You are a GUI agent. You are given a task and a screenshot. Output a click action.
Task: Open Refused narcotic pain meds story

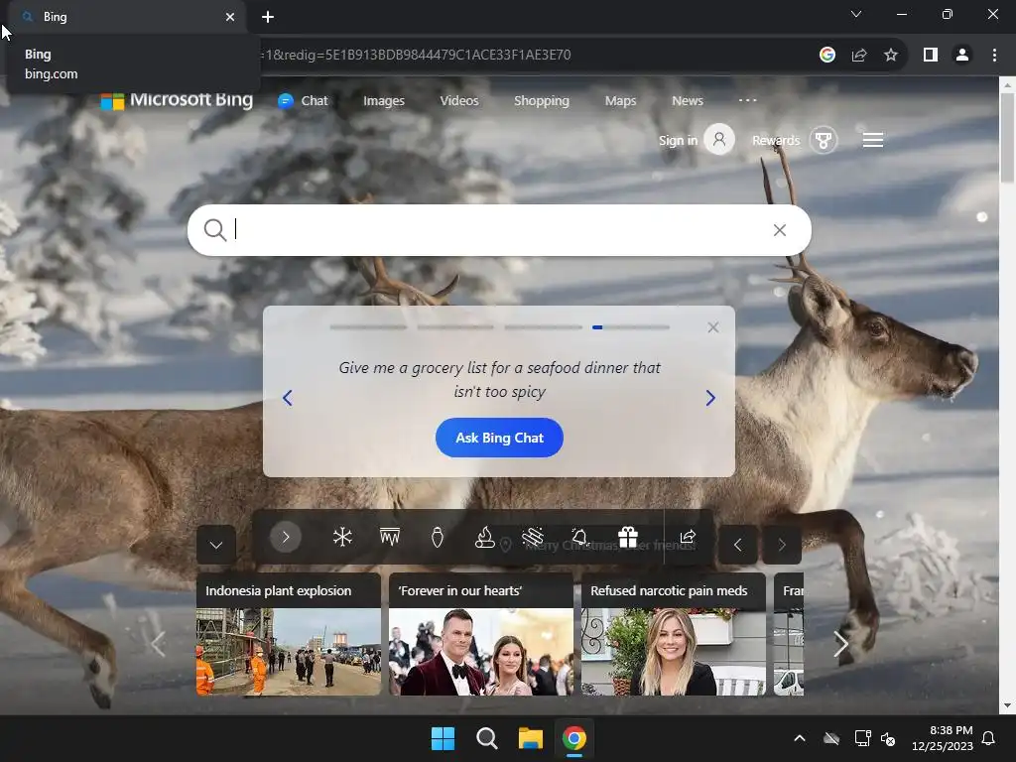click(x=674, y=634)
